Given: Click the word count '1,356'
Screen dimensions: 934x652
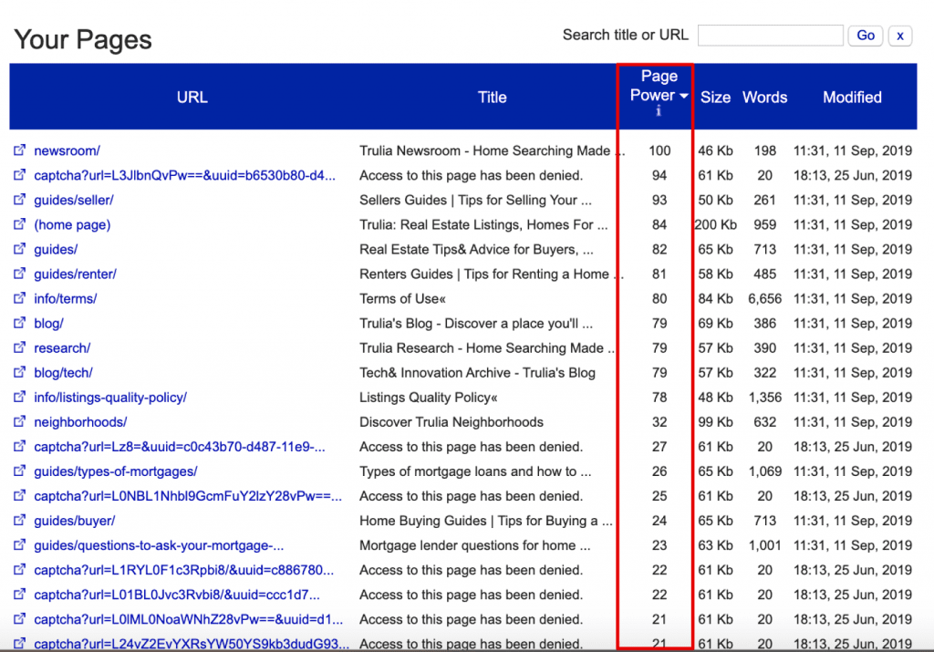Looking at the screenshot, I should (x=765, y=398).
